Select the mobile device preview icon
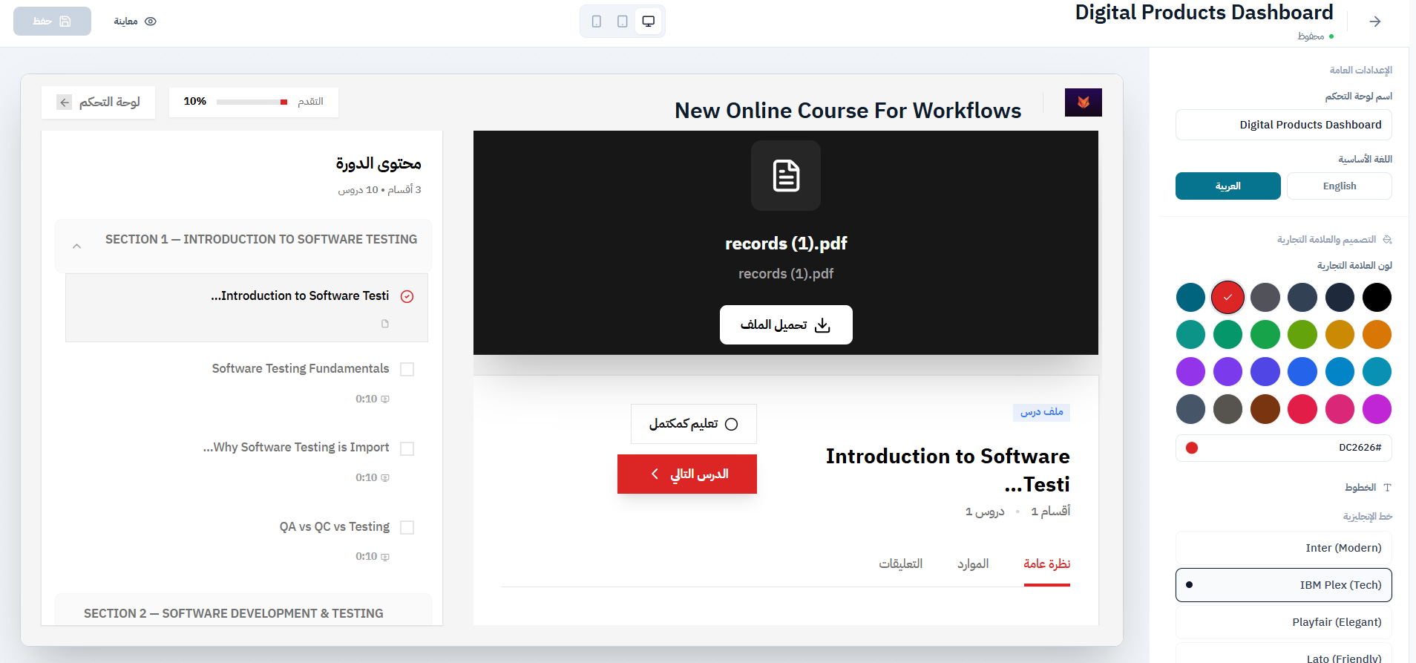Screen dimensions: 1416x663 tap(597, 22)
